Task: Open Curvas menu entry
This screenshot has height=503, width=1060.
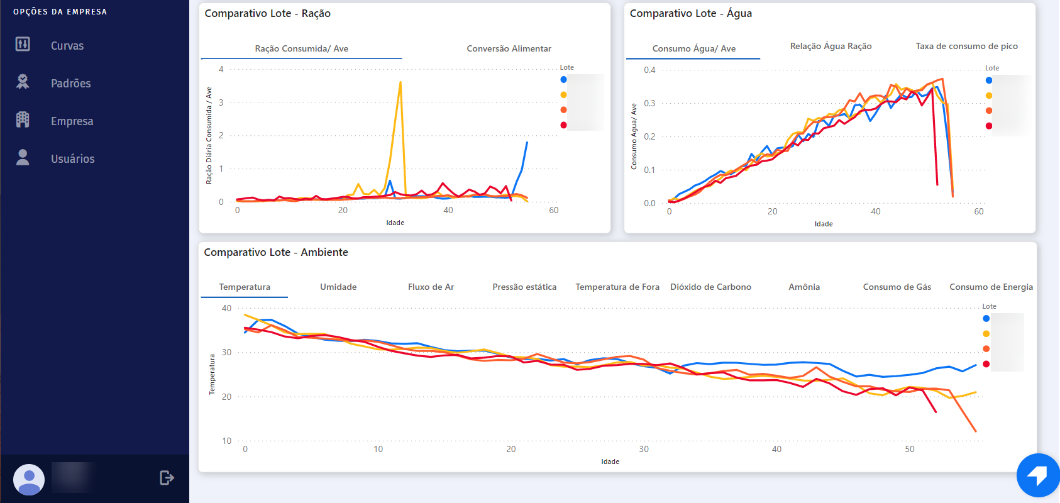Action: coord(67,46)
